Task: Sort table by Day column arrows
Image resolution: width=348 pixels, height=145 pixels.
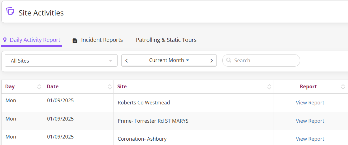Action: (39, 87)
